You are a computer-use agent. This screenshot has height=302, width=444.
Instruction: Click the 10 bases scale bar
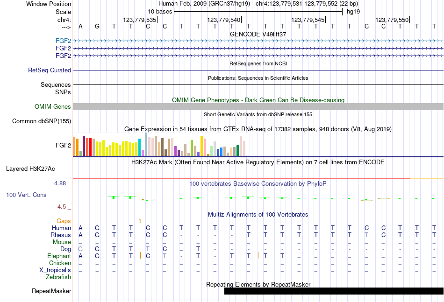tap(258, 12)
